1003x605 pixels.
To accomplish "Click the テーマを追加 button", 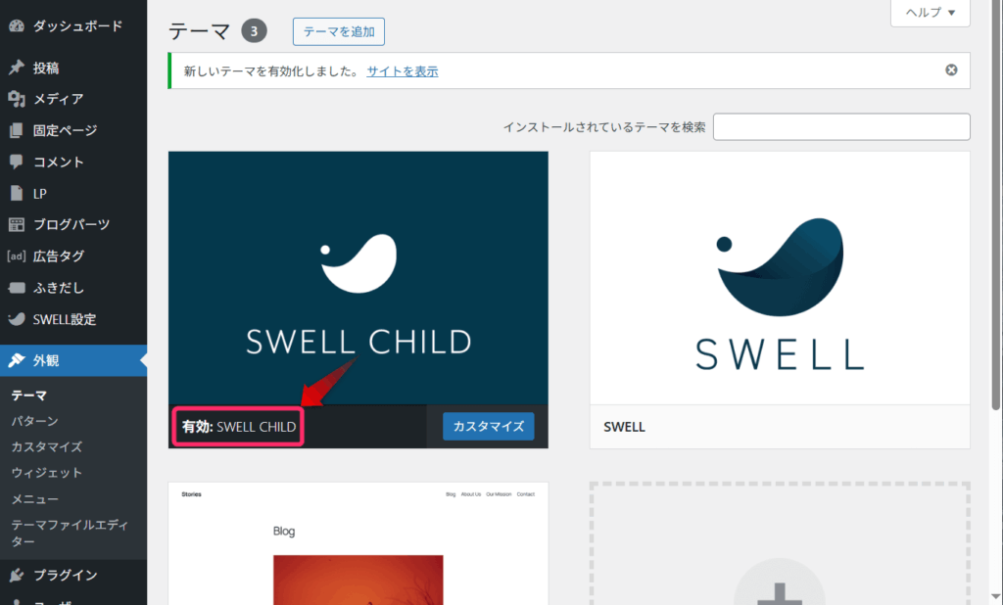I will [338, 31].
